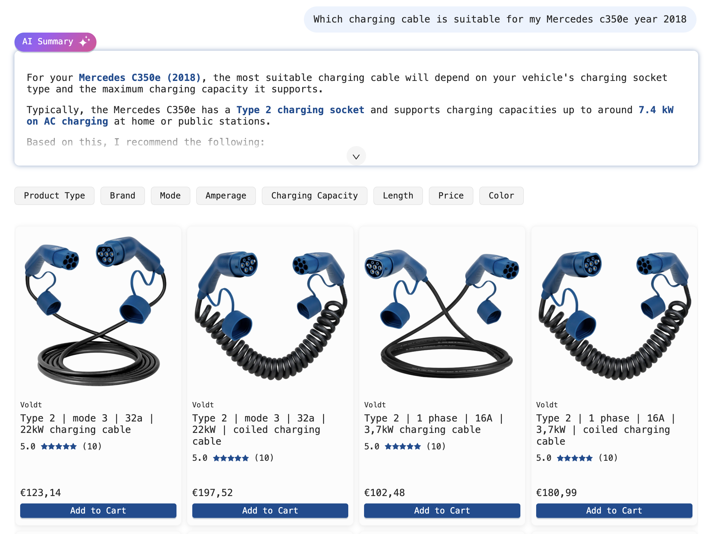This screenshot has width=714, height=534.
Task: Open the Color filter
Action: [x=501, y=195]
